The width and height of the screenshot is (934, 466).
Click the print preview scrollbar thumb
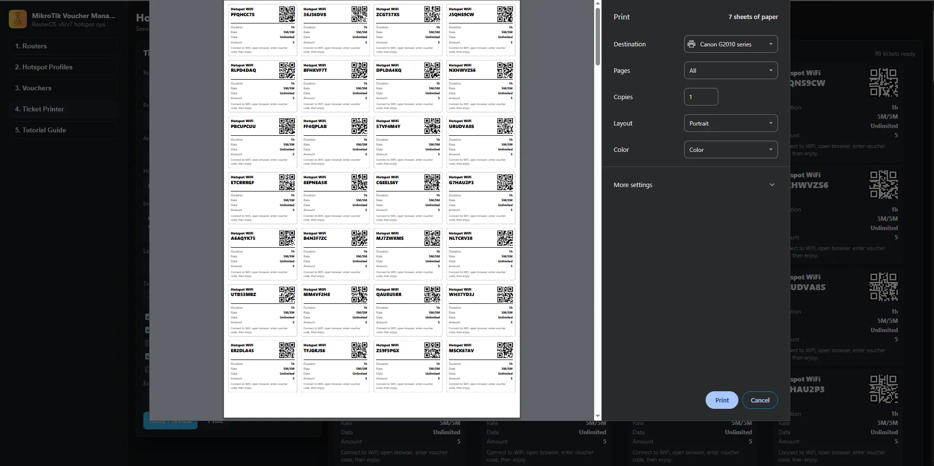coord(598,37)
